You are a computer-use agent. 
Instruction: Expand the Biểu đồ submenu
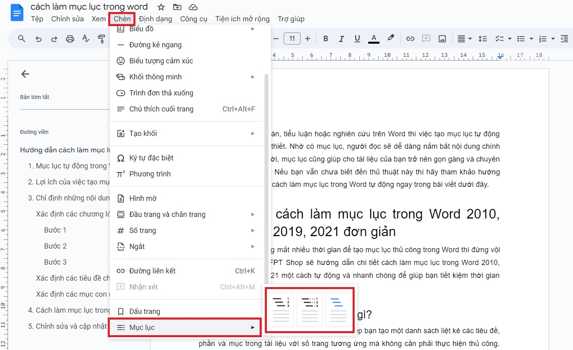186,29
